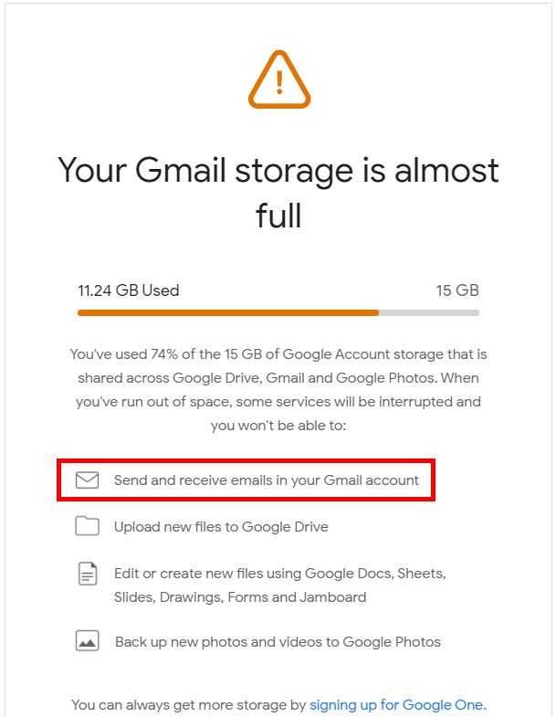Viewport: 556px width, 717px height.
Task: Click the "11.24 GB Used" label
Action: [129, 290]
